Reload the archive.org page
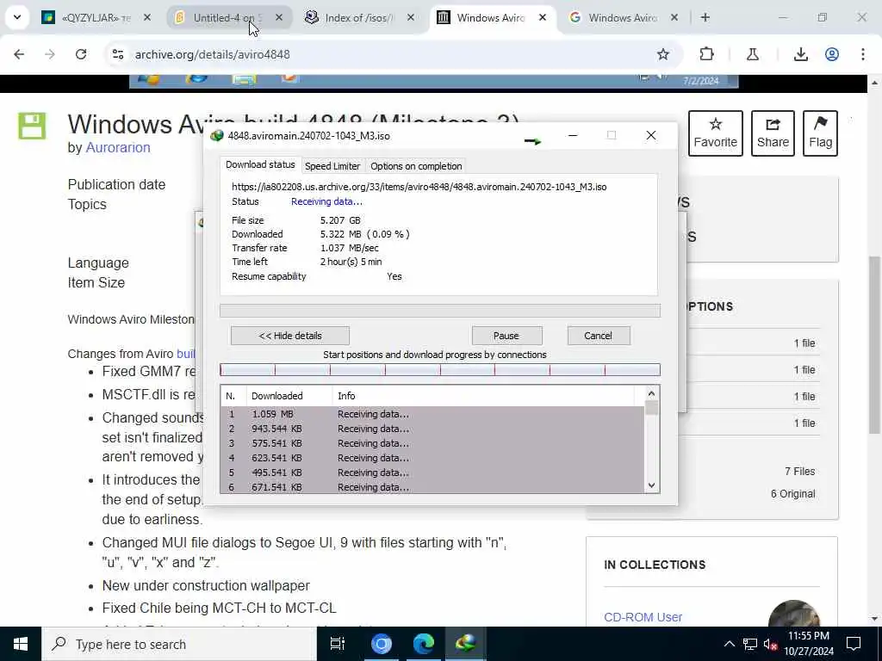882x661 pixels. tap(81, 54)
